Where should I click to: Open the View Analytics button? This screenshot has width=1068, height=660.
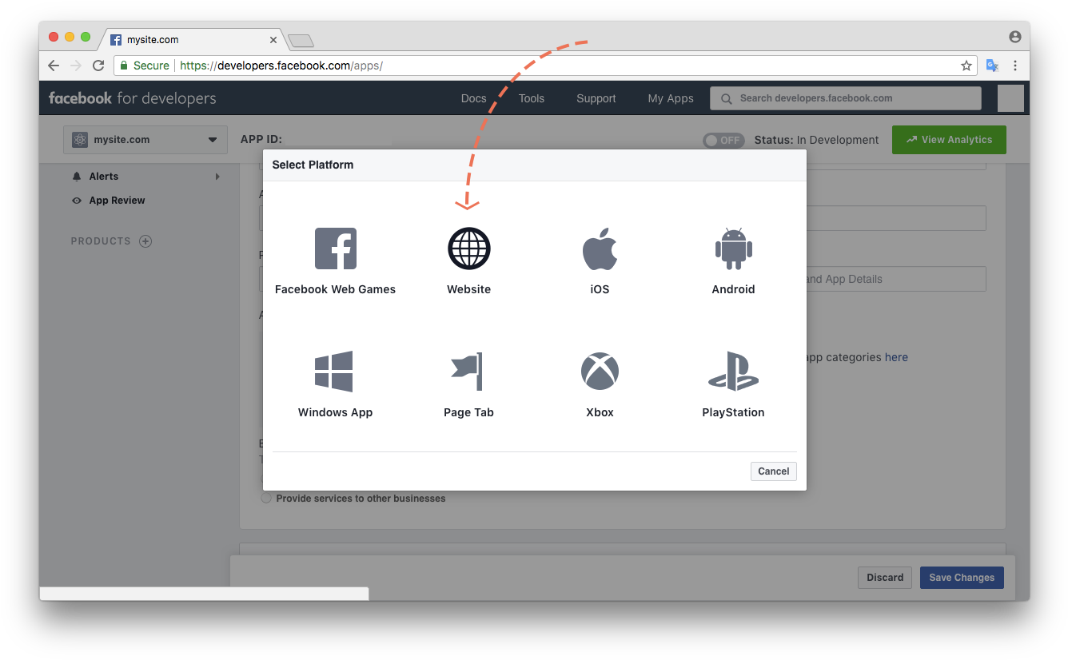948,140
